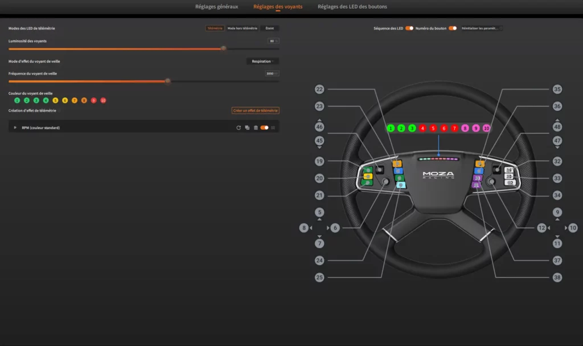The height and width of the screenshot is (346, 583).
Task: Pick standby color swatch 4
Action: click(x=46, y=100)
